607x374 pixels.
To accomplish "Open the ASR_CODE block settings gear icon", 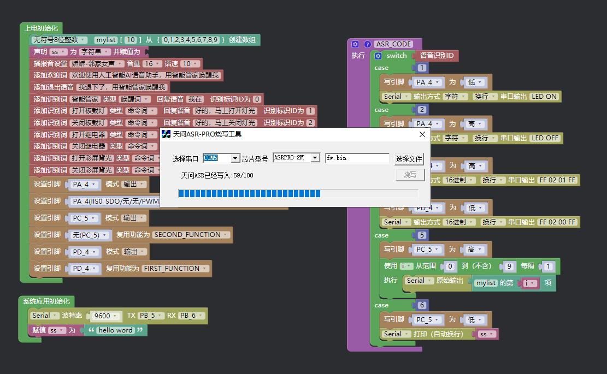I will click(x=355, y=44).
